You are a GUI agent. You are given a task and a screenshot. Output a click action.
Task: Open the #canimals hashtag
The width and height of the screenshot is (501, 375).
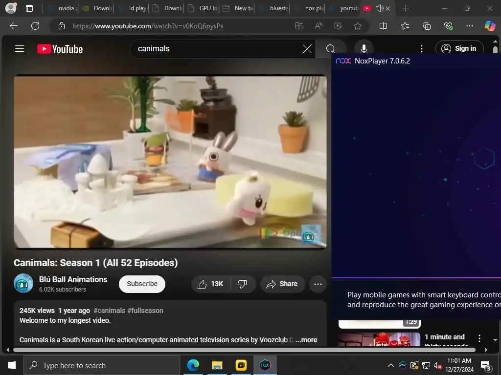[x=109, y=311]
